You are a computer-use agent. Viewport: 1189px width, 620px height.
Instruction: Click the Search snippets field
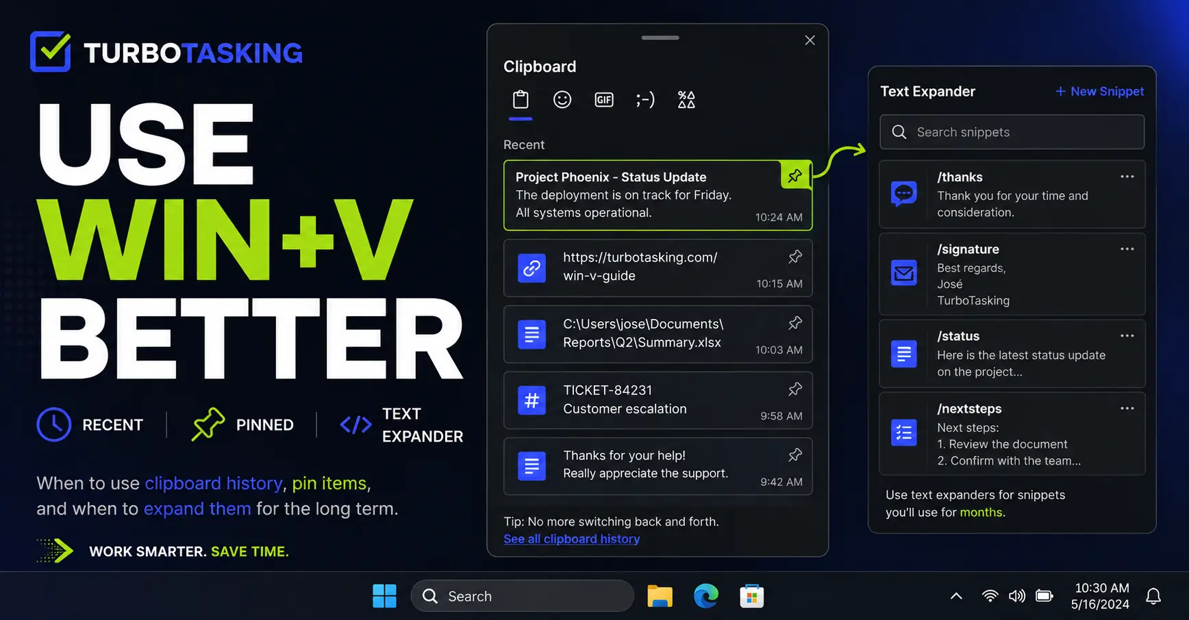click(x=1012, y=132)
